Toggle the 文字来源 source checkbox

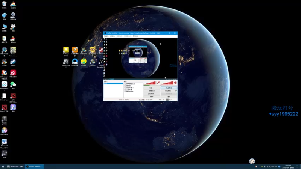(x=125, y=89)
